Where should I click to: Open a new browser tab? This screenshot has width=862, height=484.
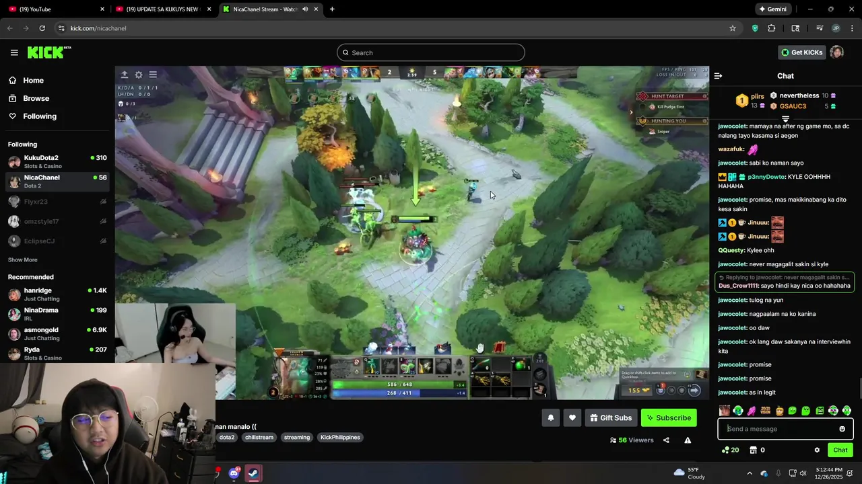pos(332,9)
